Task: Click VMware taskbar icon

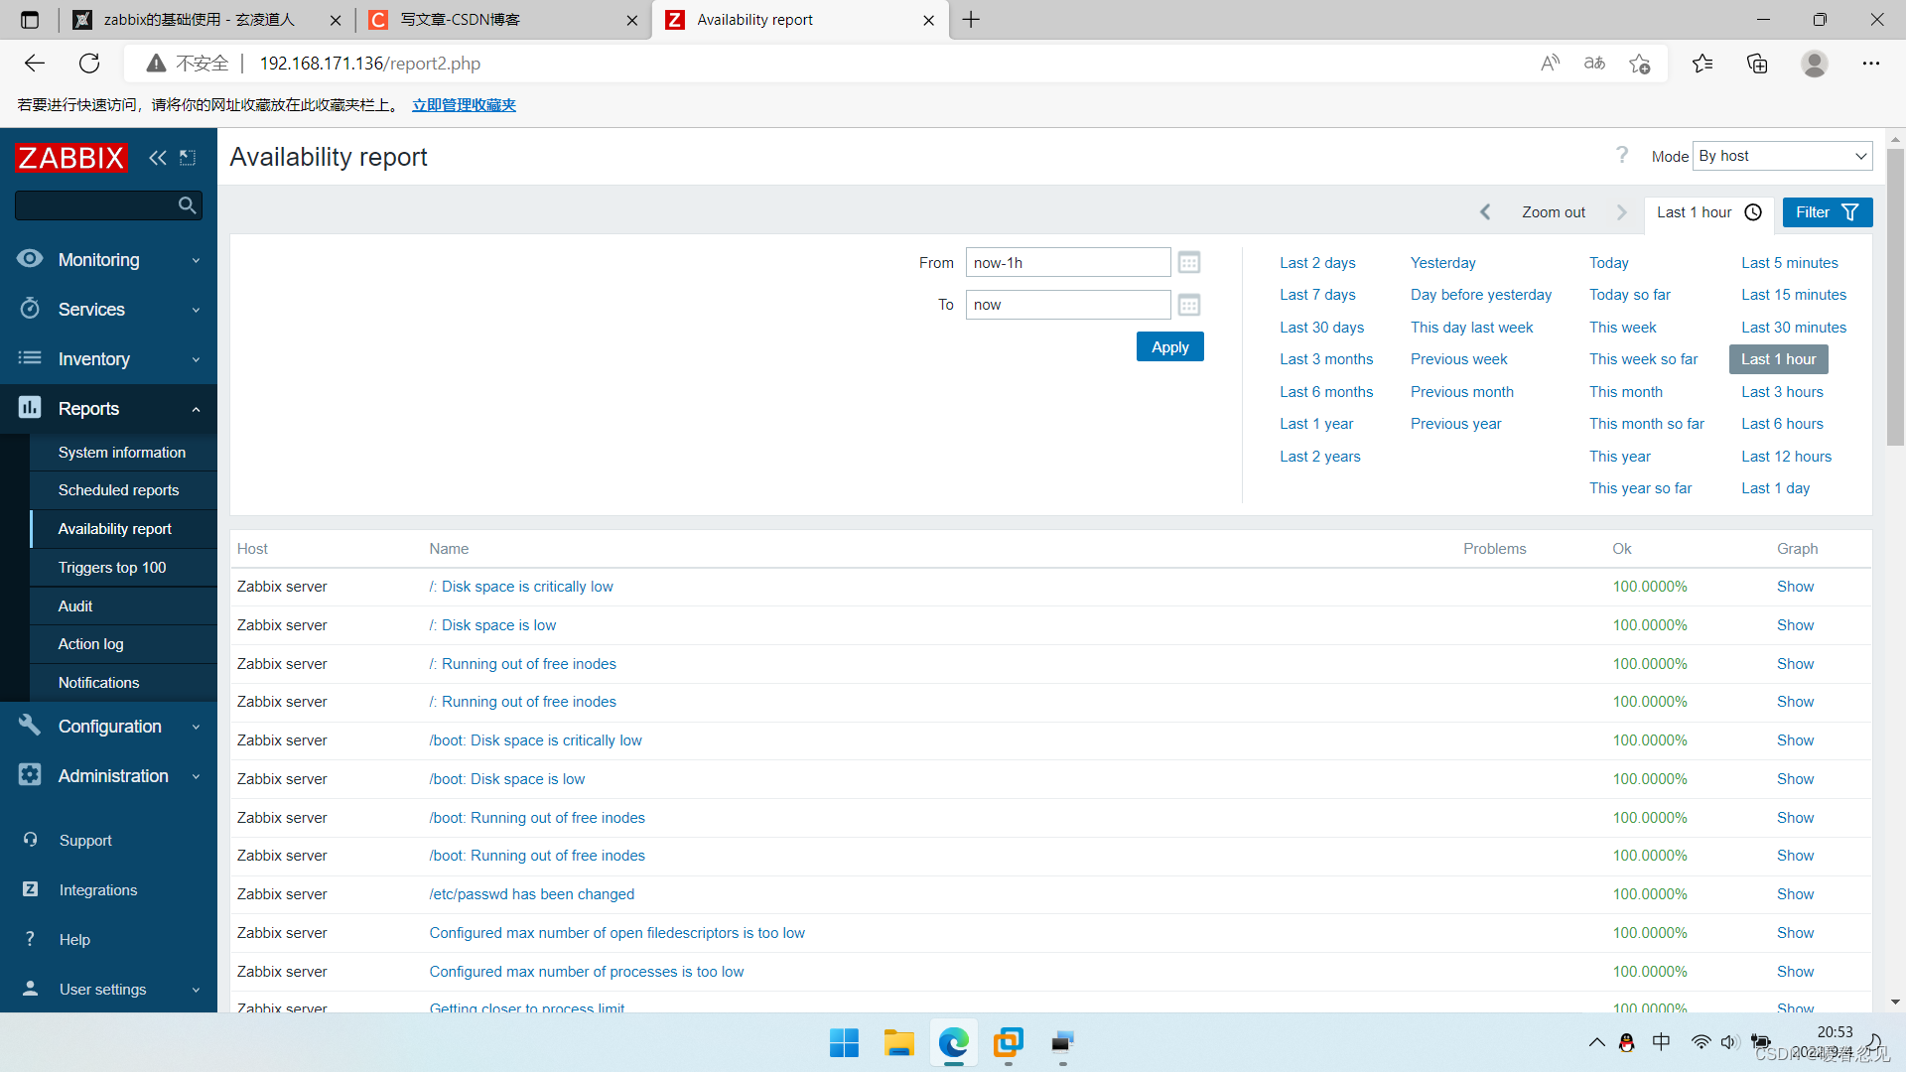Action: coord(1009,1042)
